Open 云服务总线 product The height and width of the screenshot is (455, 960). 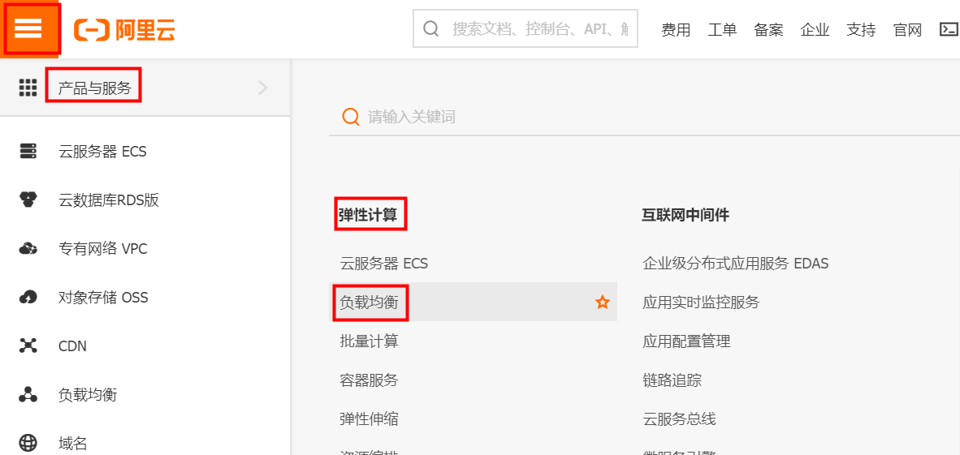pyautogui.click(x=679, y=419)
